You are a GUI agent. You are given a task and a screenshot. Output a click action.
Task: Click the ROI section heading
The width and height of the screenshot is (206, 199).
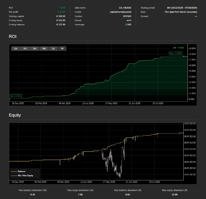pyautogui.click(x=13, y=37)
